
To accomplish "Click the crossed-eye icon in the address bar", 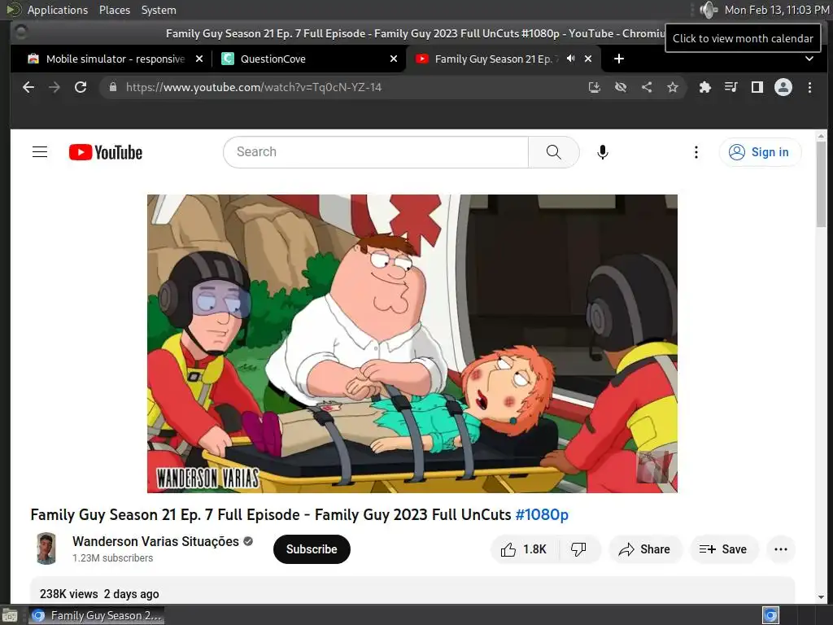I will tap(621, 87).
